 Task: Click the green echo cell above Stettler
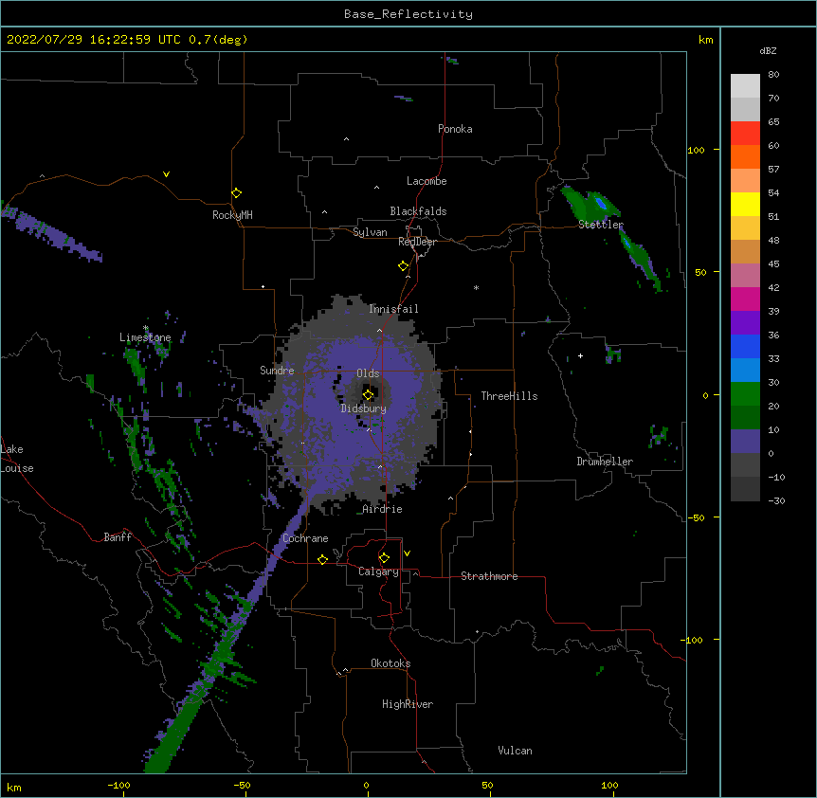[590, 204]
